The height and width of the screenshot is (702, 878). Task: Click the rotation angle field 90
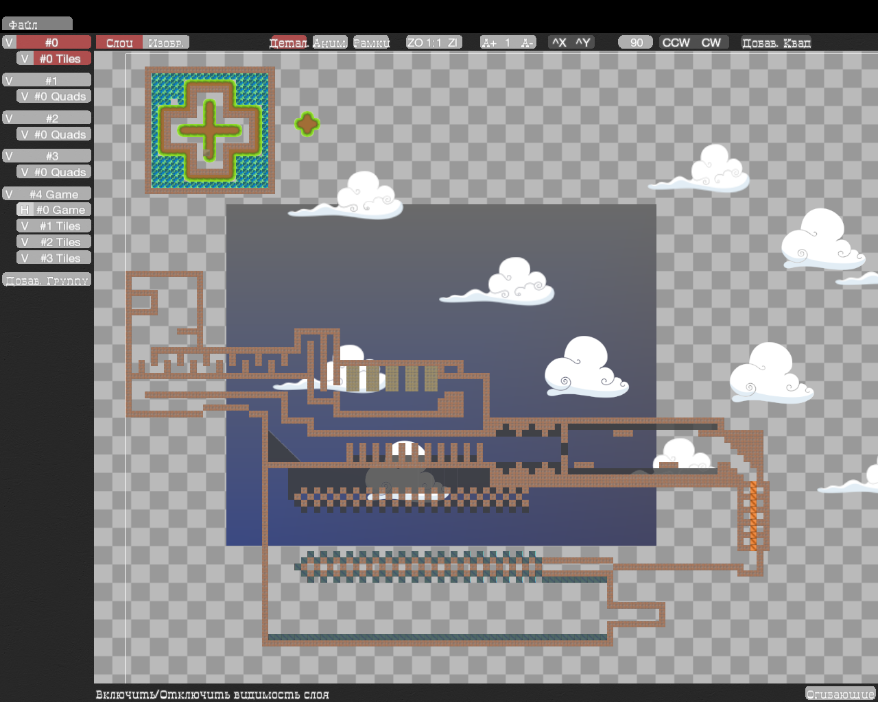pos(637,43)
